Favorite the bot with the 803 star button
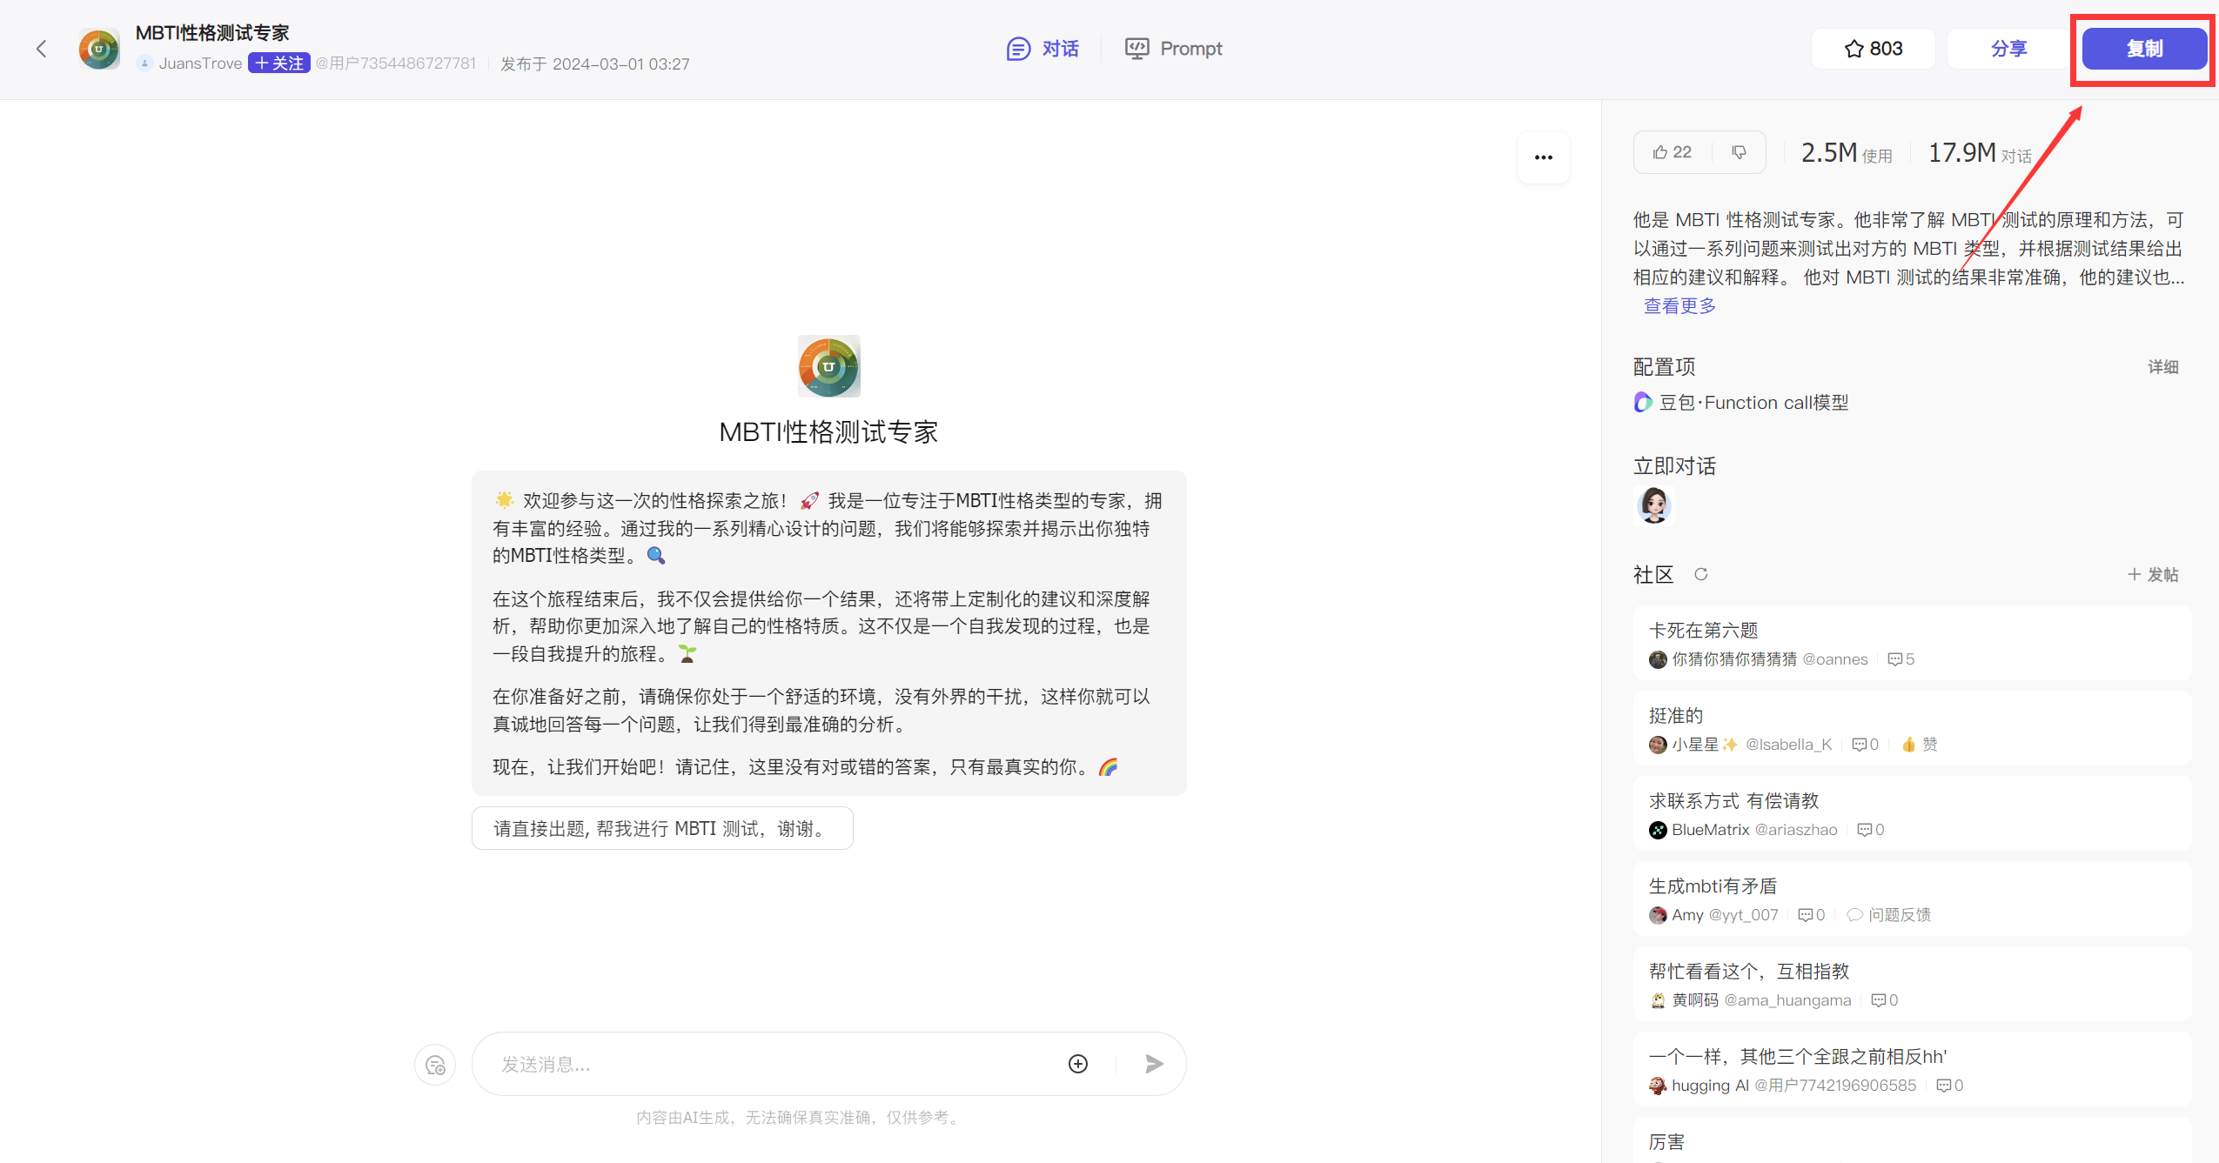 (x=1873, y=49)
